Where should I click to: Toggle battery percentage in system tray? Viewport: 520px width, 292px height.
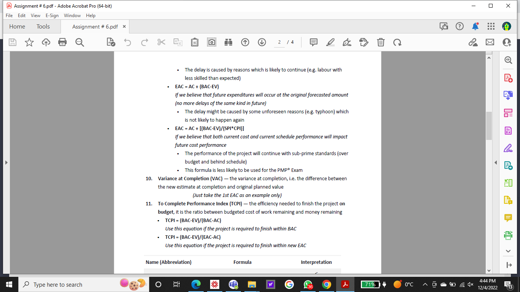(x=370, y=284)
